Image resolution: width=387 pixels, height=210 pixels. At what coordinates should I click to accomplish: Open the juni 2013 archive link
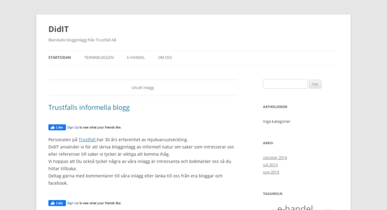point(271,172)
